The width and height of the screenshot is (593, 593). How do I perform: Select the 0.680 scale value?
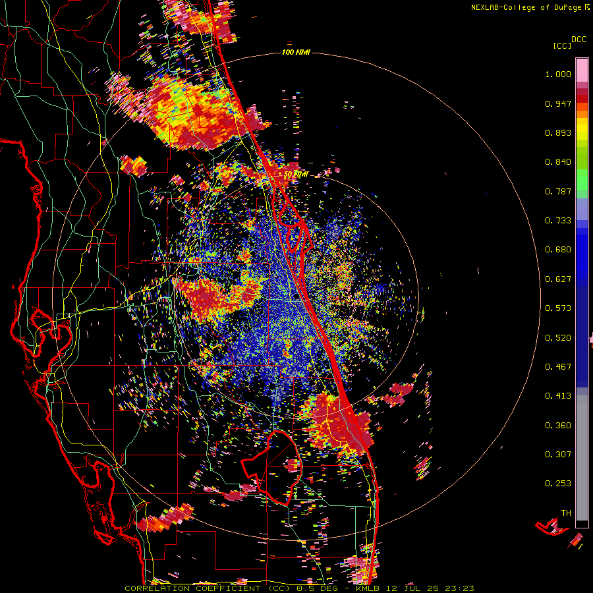pyautogui.click(x=558, y=250)
